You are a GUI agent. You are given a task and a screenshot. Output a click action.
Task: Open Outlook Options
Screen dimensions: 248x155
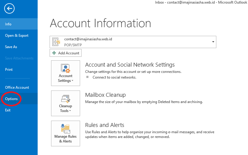pyautogui.click(x=19, y=99)
